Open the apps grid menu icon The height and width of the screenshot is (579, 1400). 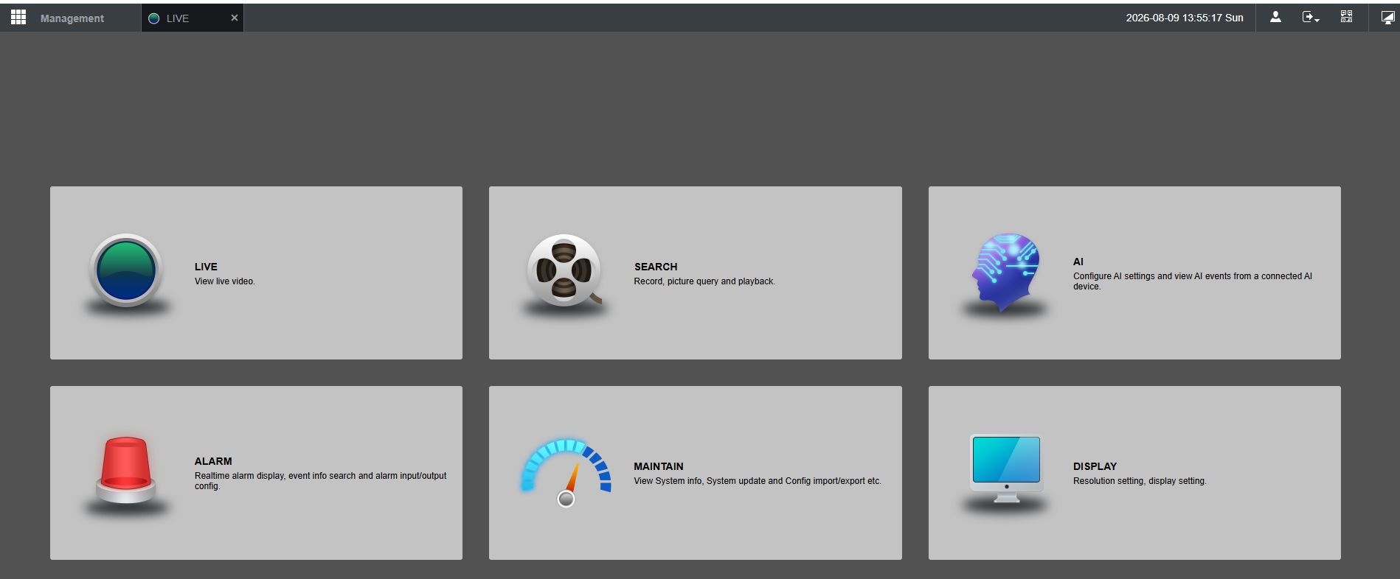(18, 17)
